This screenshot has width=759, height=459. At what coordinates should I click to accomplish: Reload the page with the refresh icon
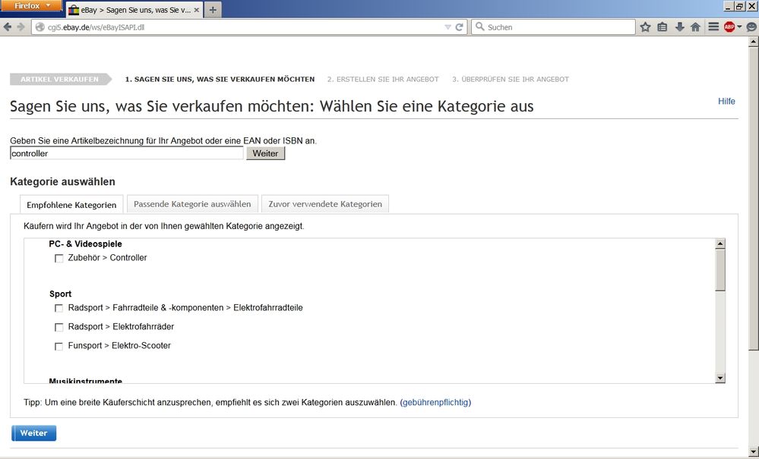[459, 27]
